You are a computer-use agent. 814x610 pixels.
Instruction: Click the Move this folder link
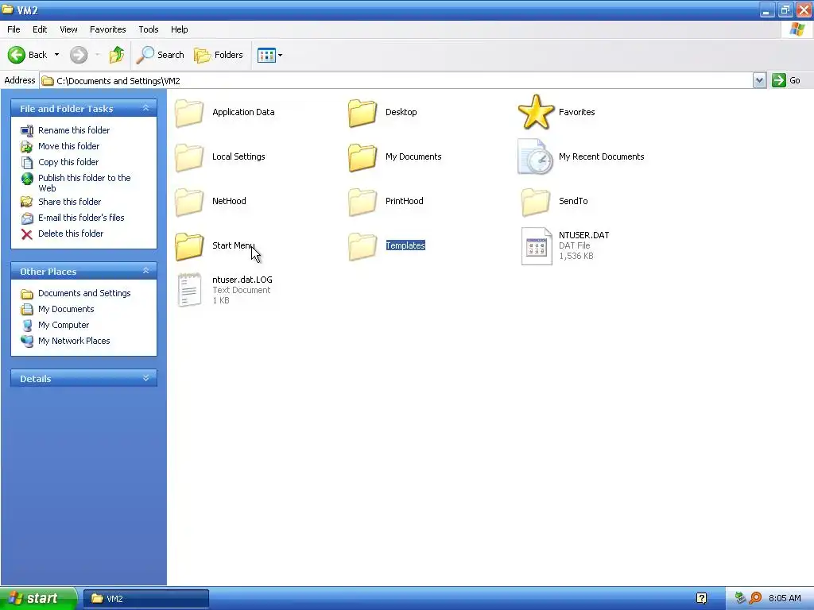coord(68,146)
